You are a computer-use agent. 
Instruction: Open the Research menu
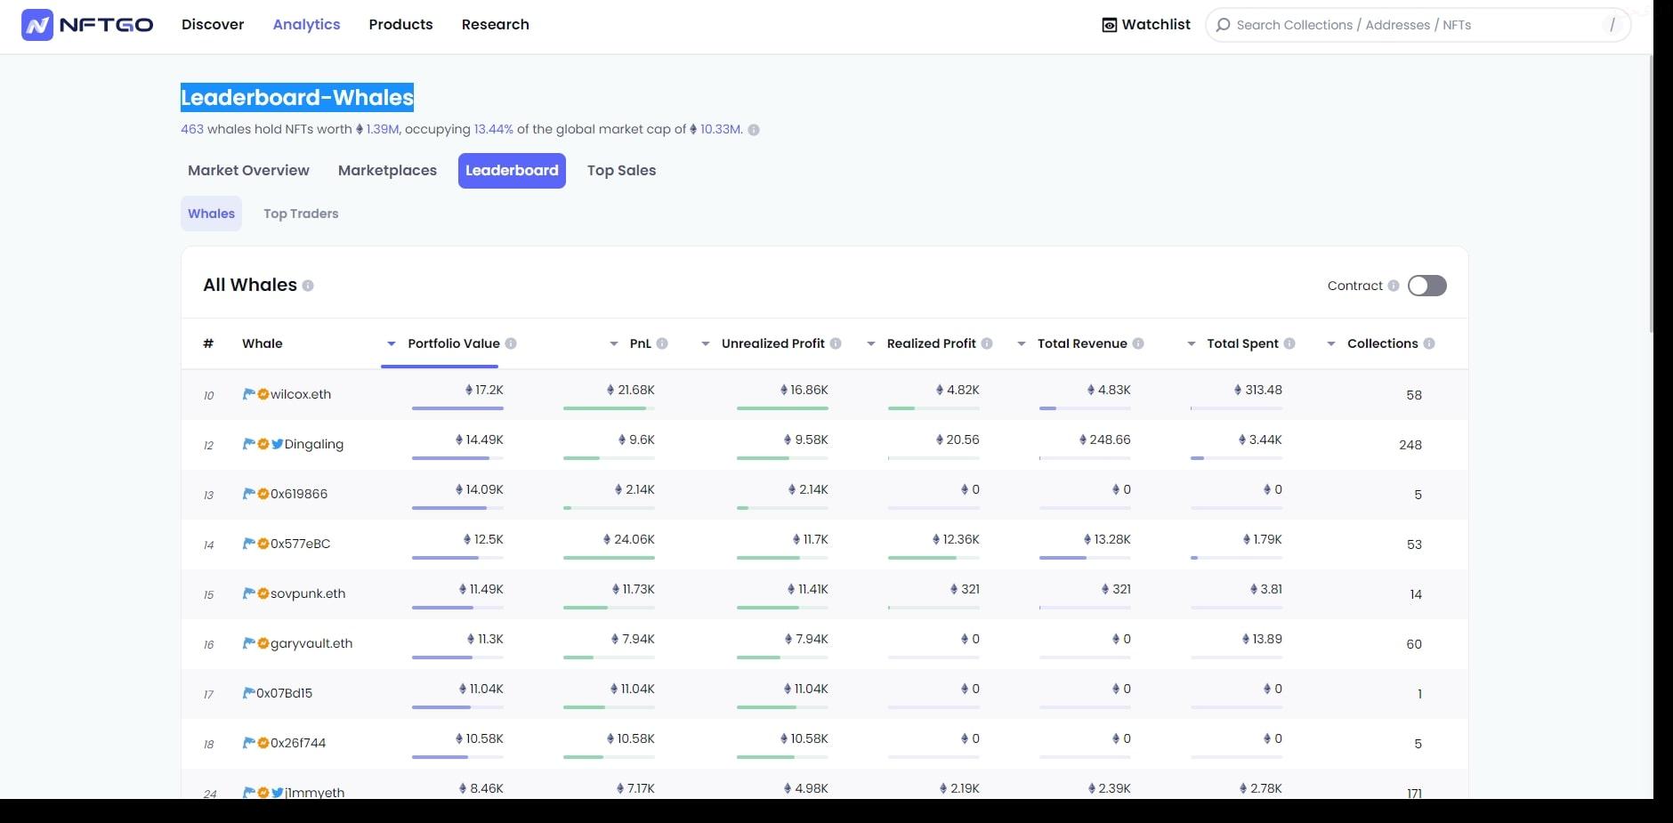[495, 25]
